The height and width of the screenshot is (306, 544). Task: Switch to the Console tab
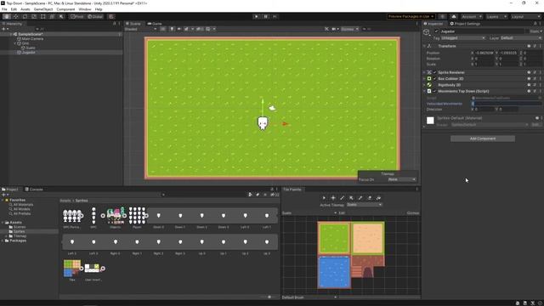click(34, 190)
